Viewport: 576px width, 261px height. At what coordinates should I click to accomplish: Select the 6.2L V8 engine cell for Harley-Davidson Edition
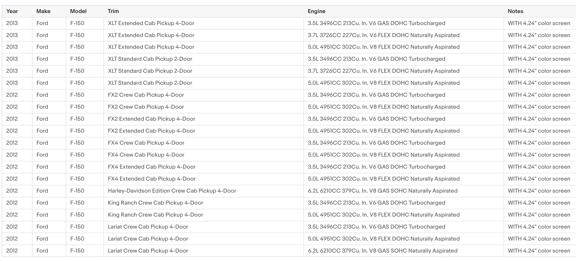click(404, 191)
